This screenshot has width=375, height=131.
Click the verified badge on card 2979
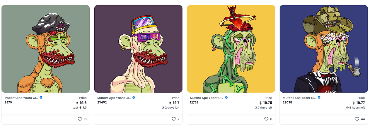pyautogui.click(x=41, y=98)
